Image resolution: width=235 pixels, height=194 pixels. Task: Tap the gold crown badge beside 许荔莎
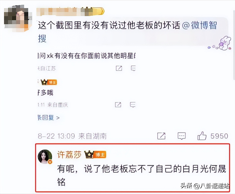click(89, 154)
